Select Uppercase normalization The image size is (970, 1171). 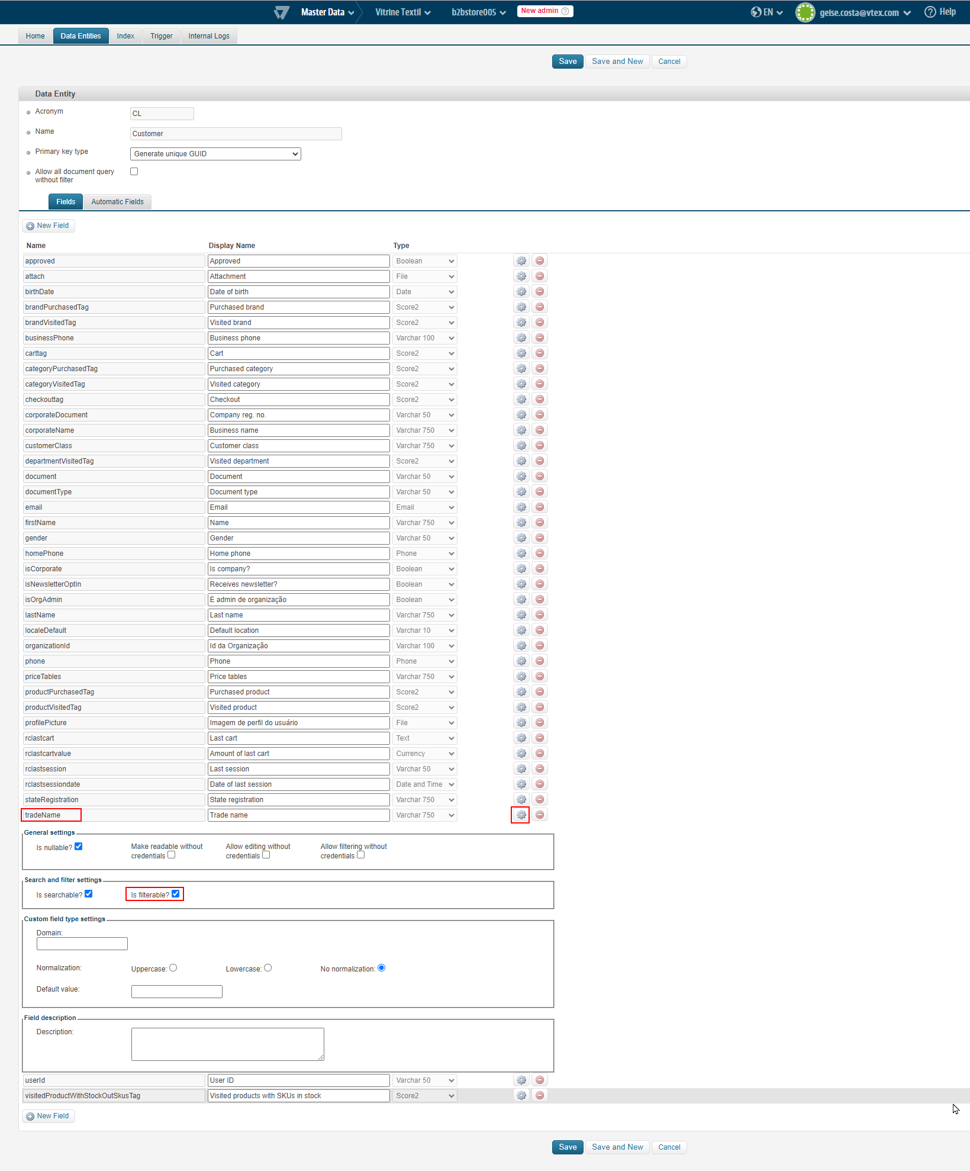tap(173, 968)
